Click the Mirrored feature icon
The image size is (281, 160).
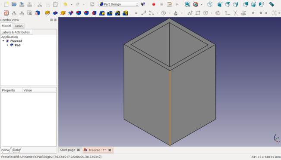click(102, 13)
